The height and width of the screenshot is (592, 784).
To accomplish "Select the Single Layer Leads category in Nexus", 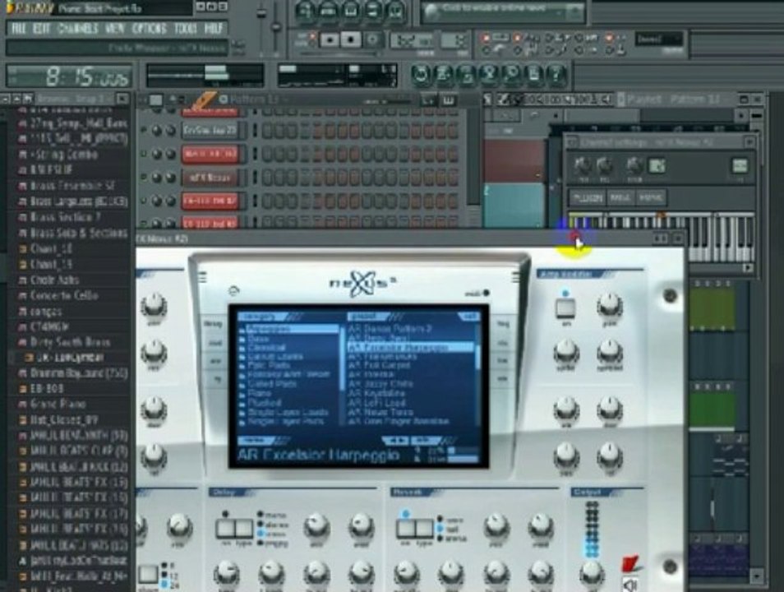I will (288, 412).
